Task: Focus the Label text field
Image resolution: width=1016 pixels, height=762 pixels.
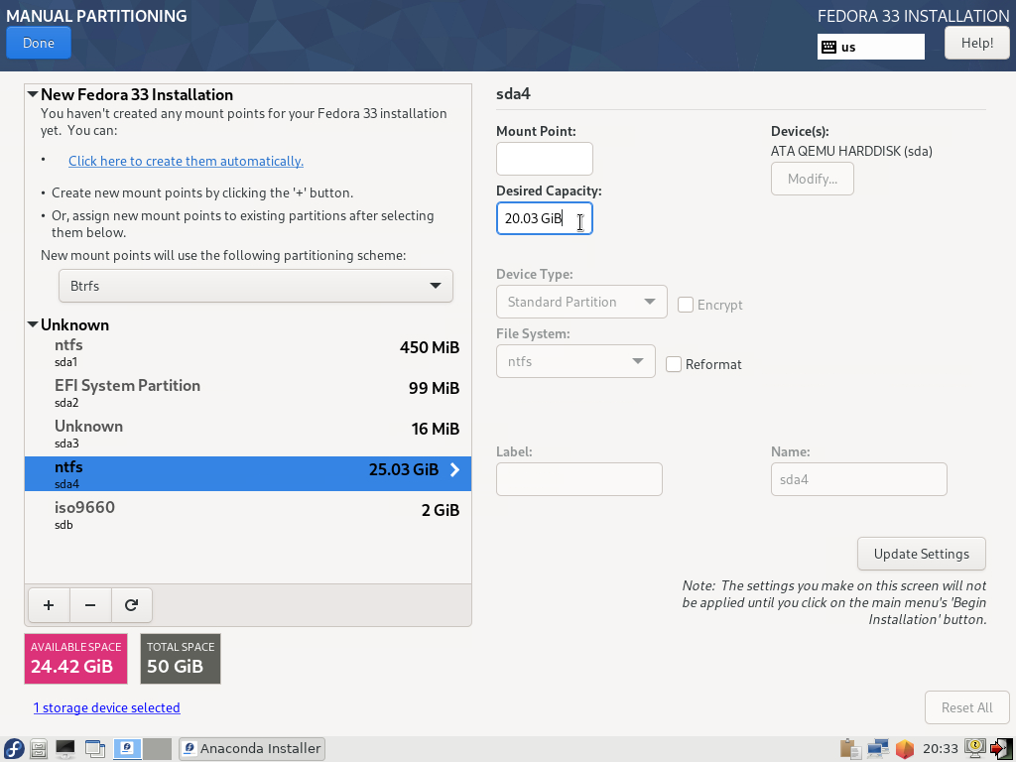Action: coord(579,479)
